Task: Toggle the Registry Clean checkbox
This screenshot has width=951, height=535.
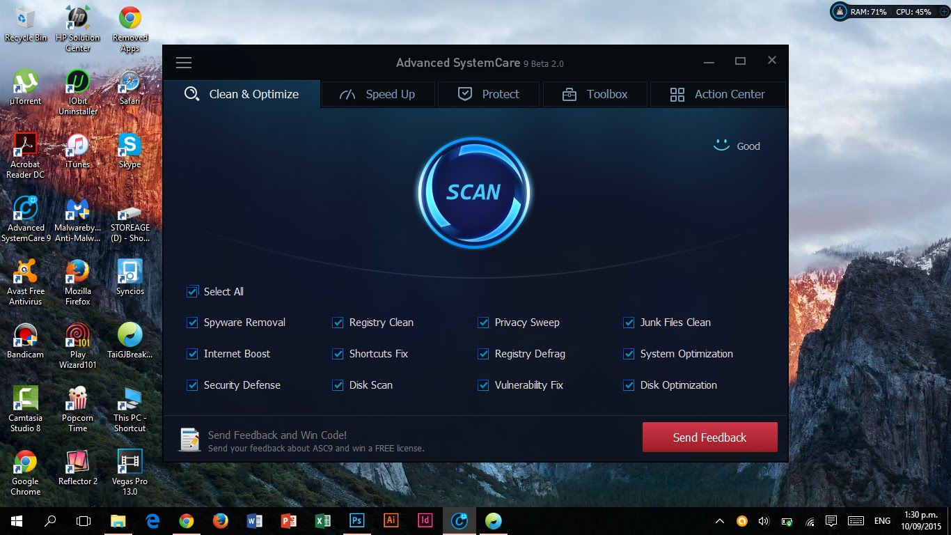Action: [338, 323]
